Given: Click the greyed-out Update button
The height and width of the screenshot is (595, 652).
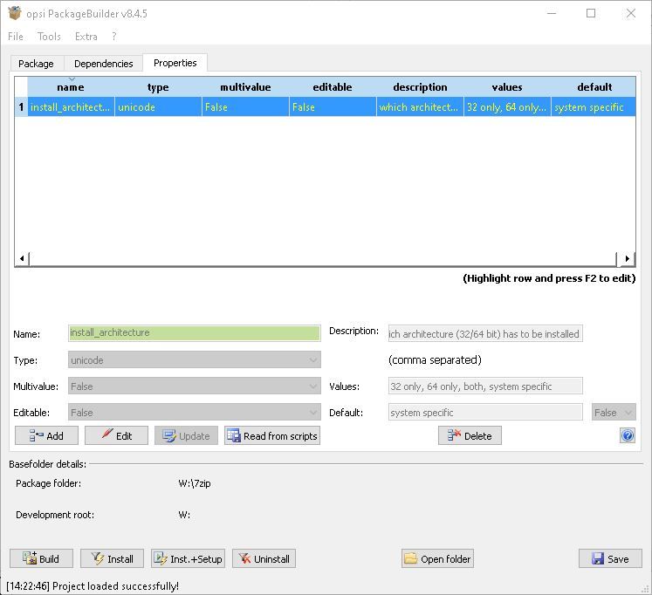Looking at the screenshot, I should pos(186,435).
